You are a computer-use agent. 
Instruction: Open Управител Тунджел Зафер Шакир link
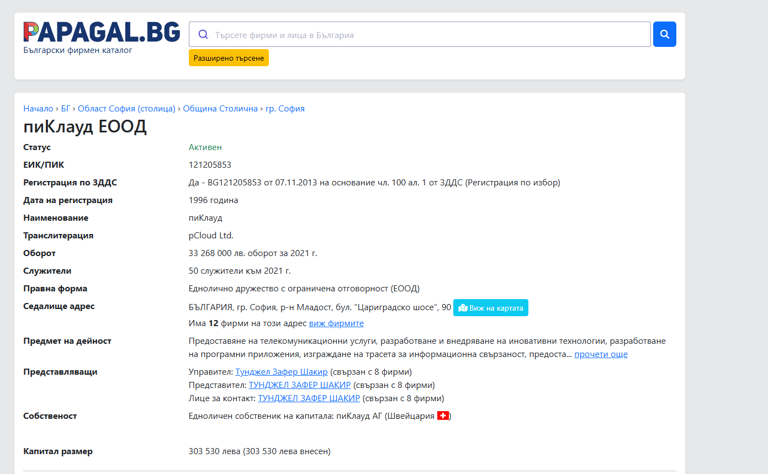click(282, 372)
